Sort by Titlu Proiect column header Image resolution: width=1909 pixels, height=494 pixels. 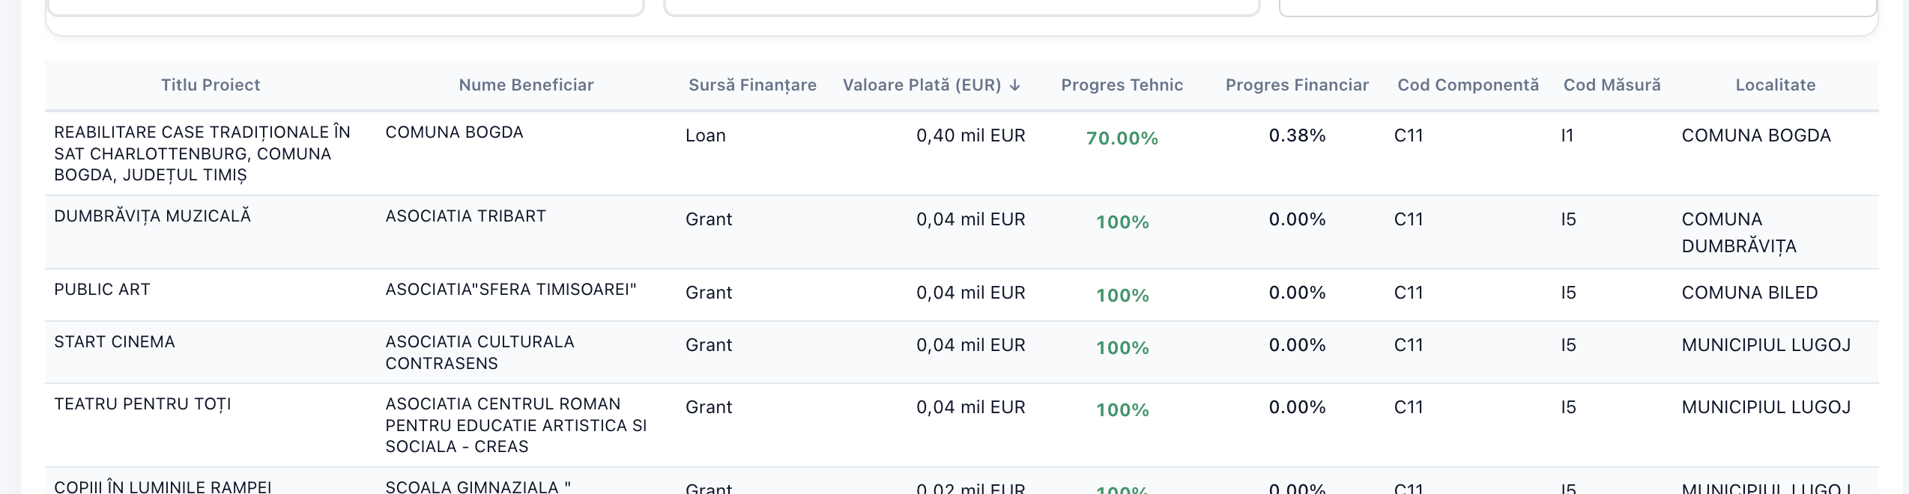tap(211, 85)
